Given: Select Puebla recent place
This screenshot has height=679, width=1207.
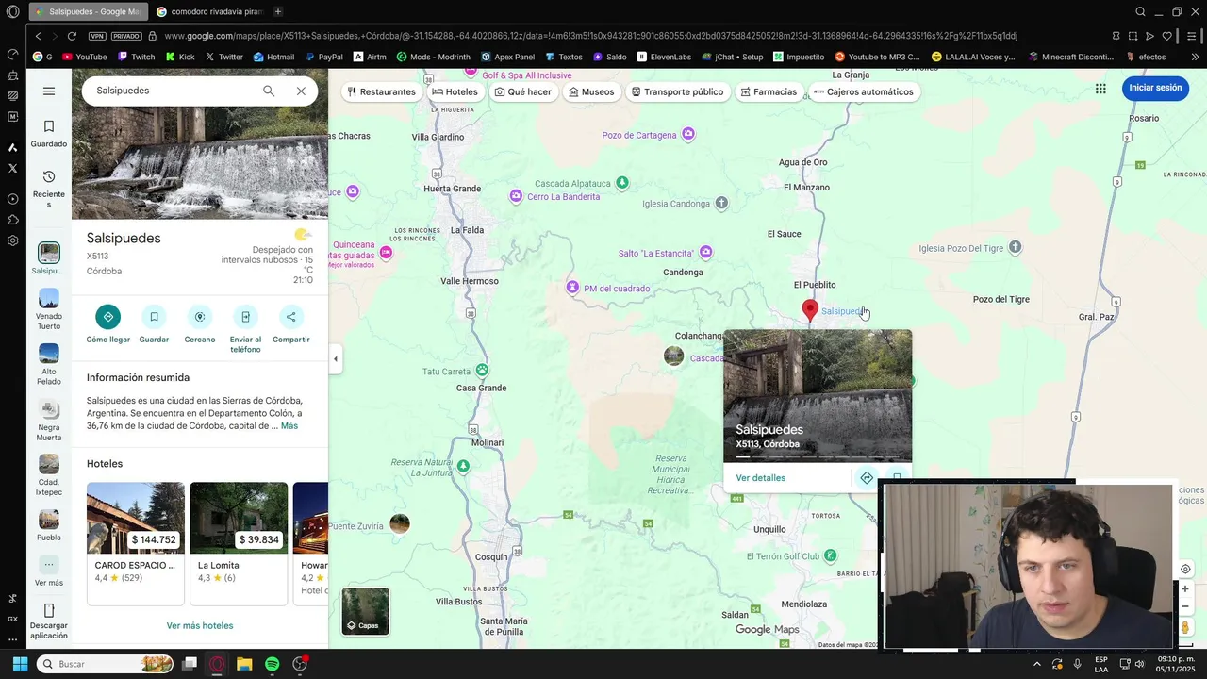Looking at the screenshot, I should [49, 526].
